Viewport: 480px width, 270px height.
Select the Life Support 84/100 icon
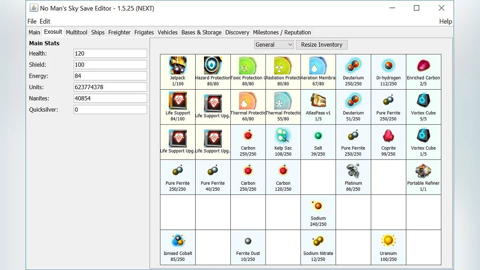coord(178,100)
